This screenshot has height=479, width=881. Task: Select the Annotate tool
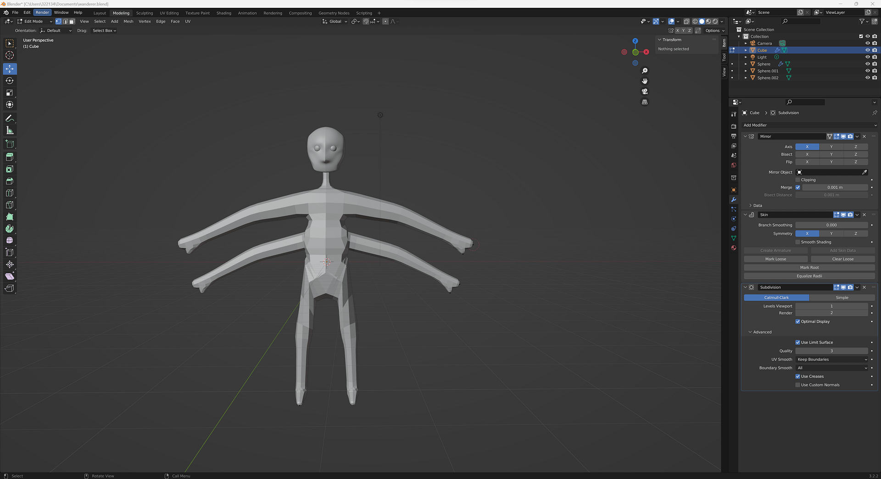10,118
